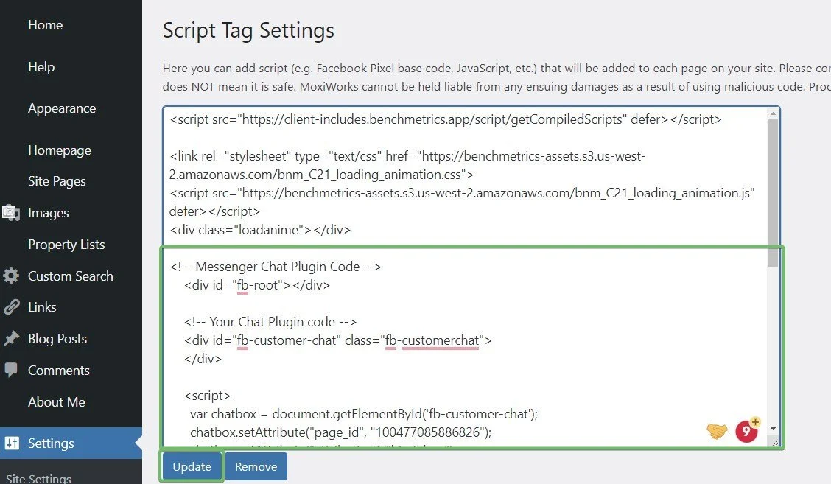Open Property Lists in the sidebar

66,245
